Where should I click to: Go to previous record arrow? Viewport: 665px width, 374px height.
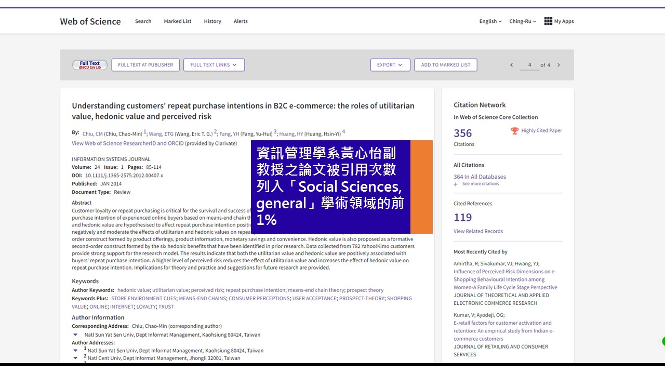(x=511, y=65)
